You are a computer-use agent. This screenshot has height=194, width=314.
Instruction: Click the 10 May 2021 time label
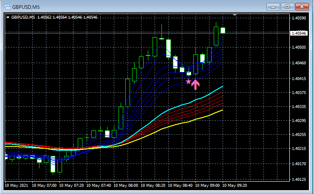[17, 186]
